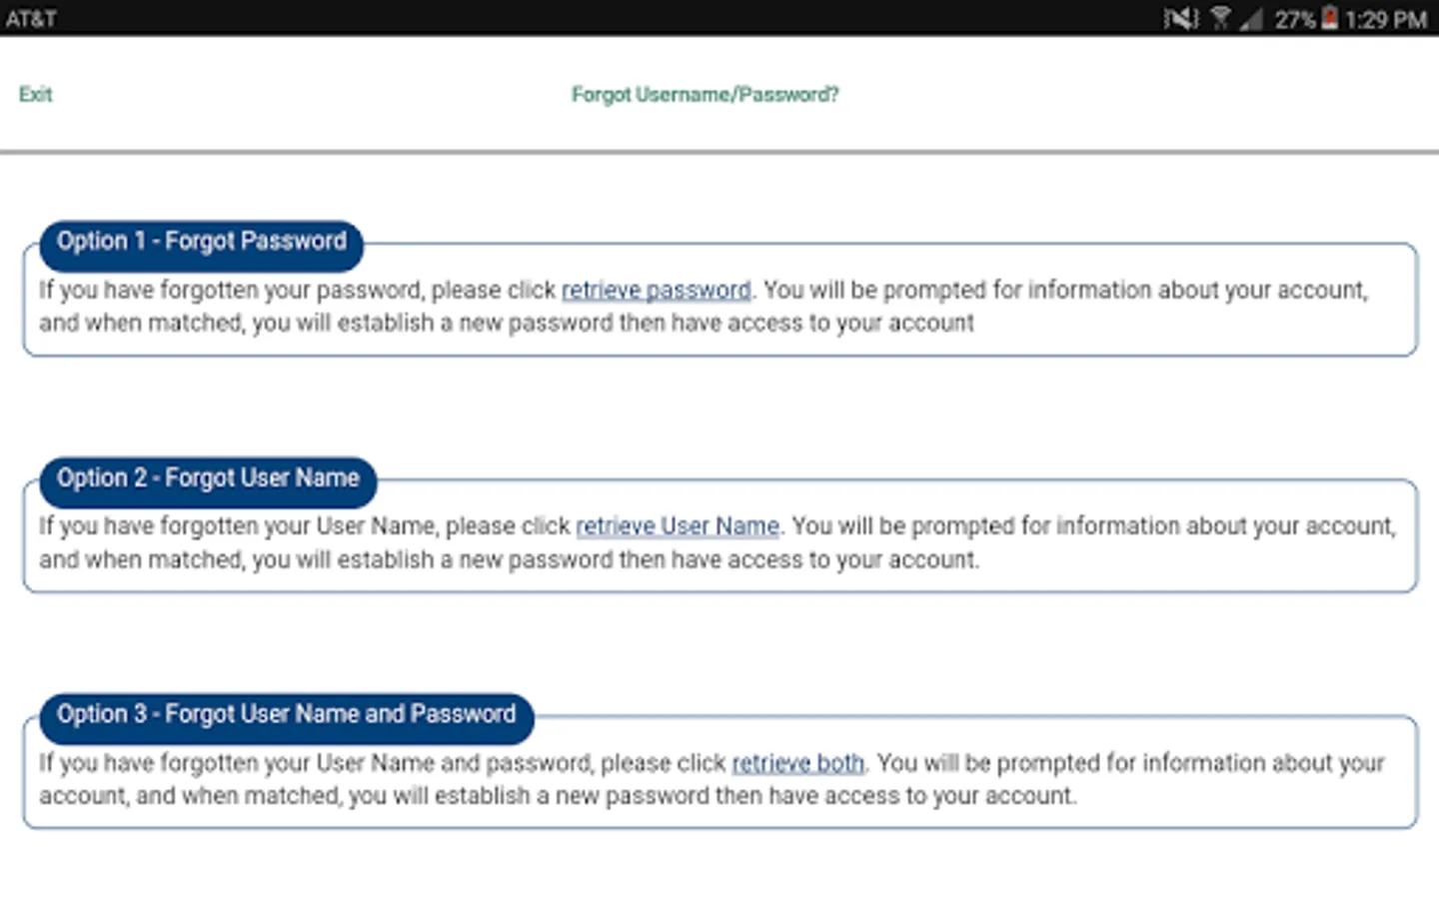Select Option 3 - Forgot User Name and Password heading
Viewport: 1439px width, 899px height.
coord(286,715)
